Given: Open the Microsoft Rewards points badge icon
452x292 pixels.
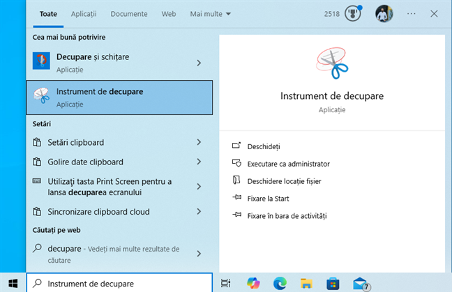Looking at the screenshot, I should coord(353,14).
